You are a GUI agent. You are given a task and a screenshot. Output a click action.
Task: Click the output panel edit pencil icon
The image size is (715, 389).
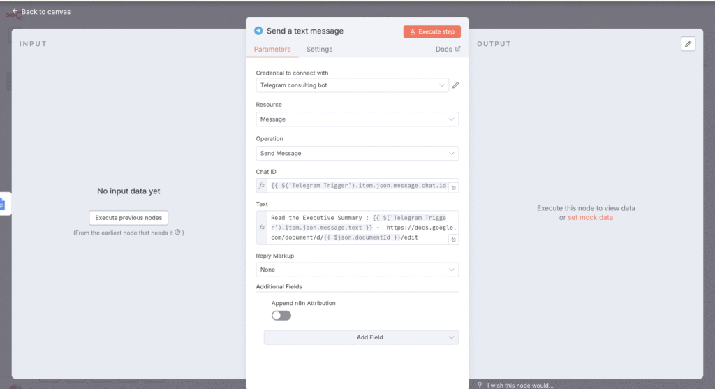click(x=688, y=44)
